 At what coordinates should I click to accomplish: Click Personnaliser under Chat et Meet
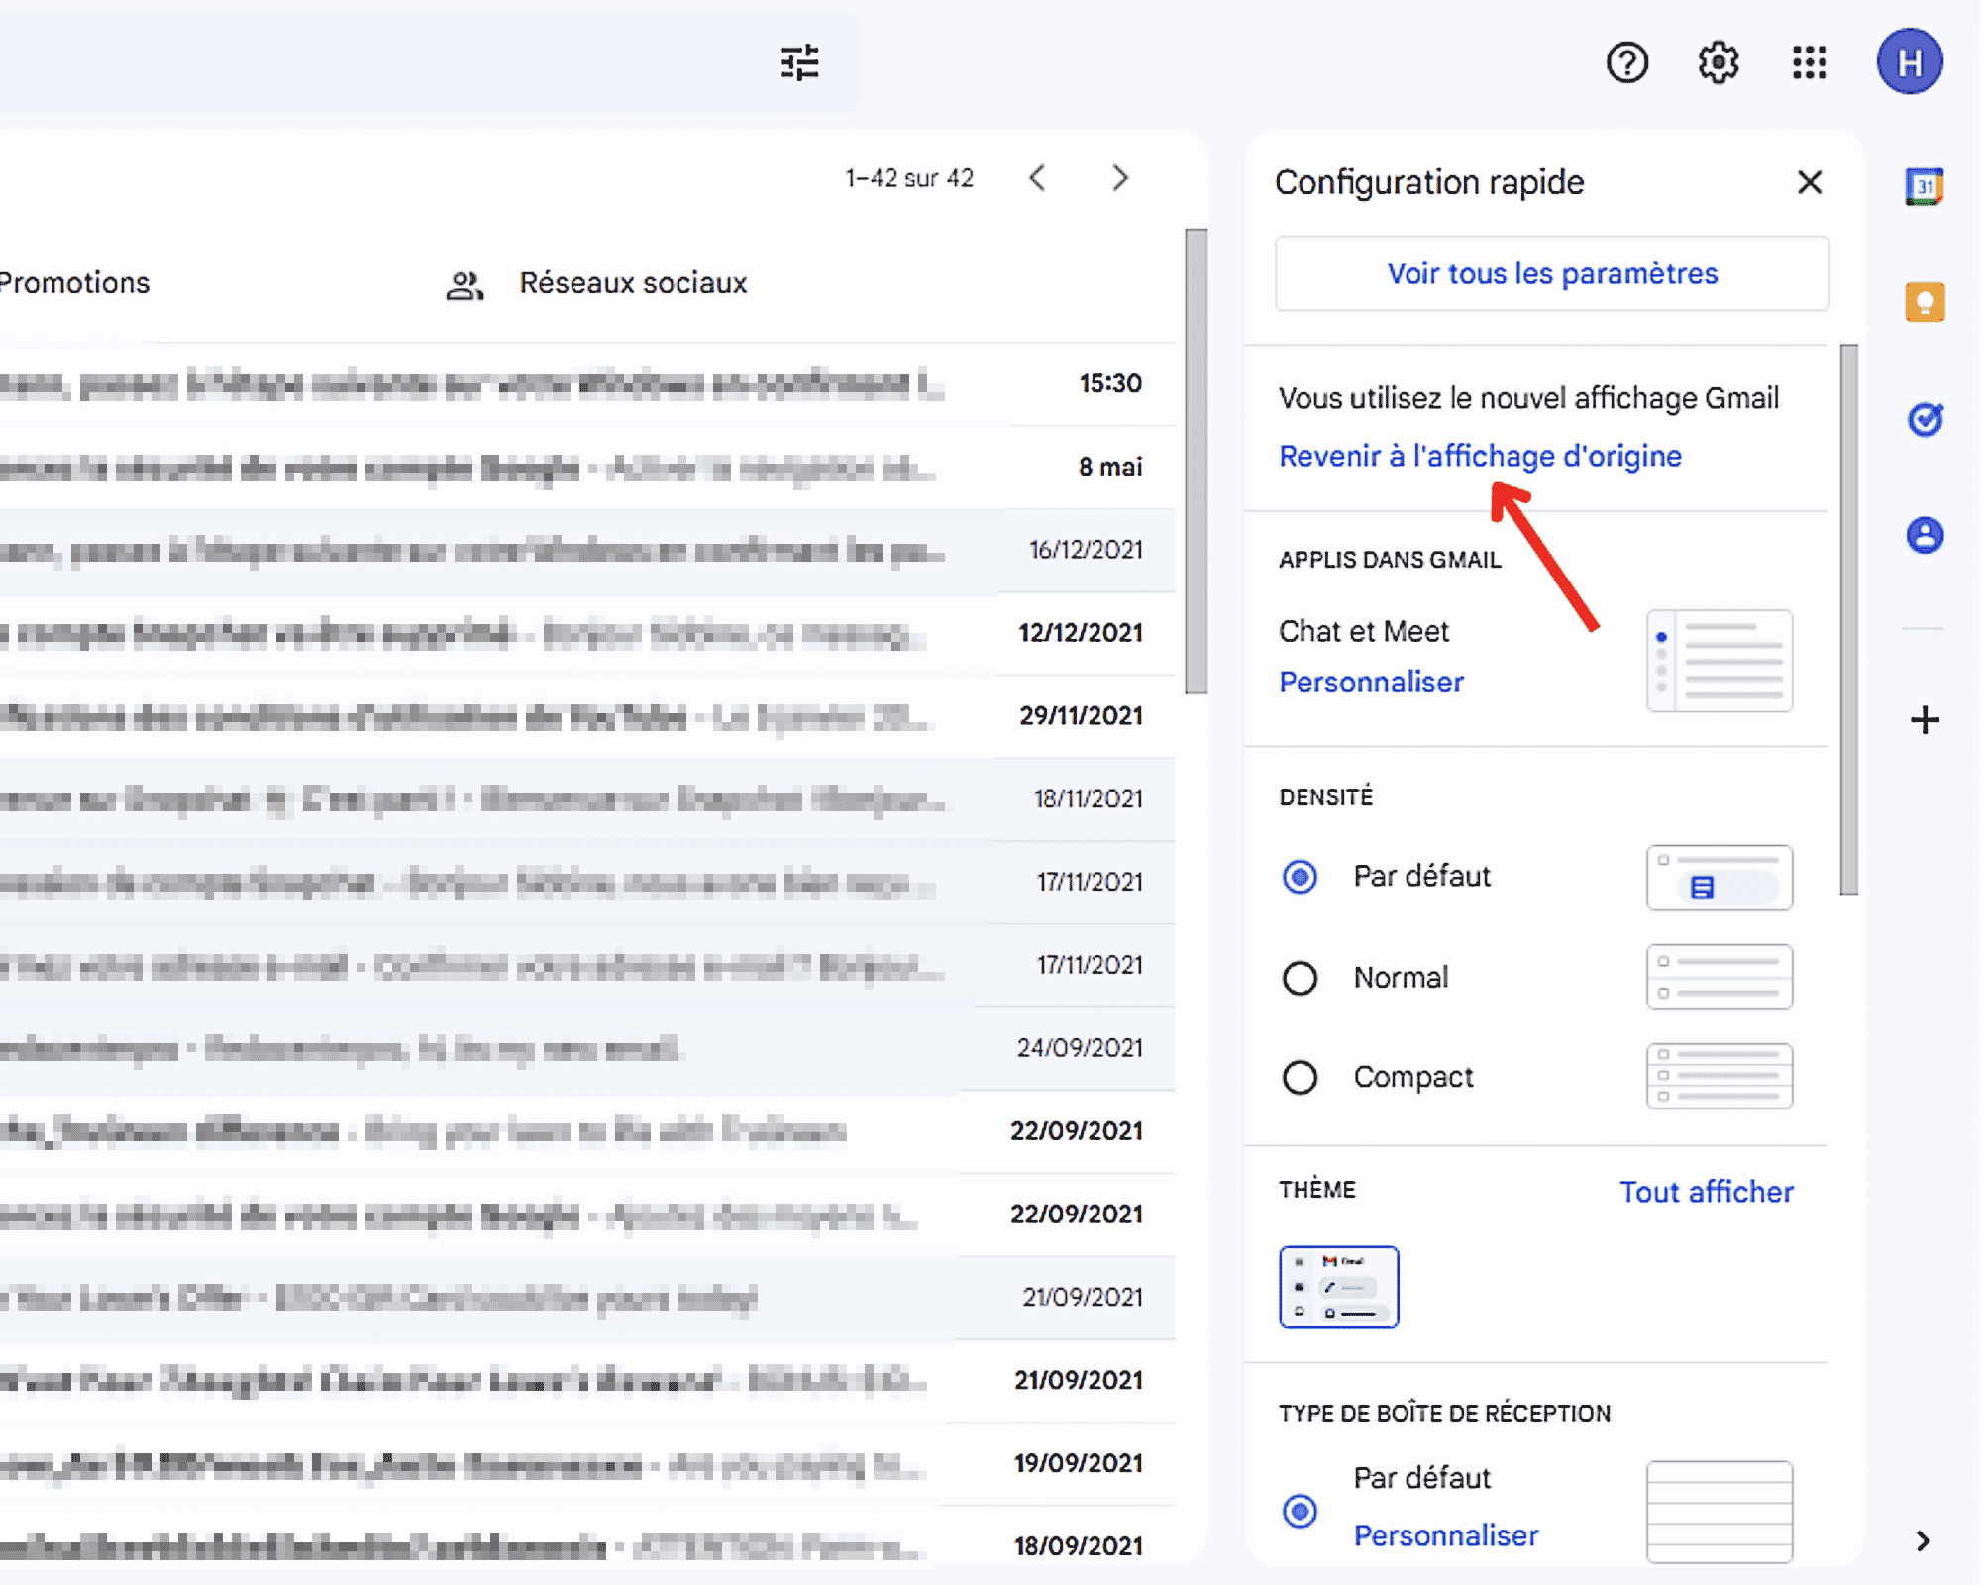coord(1371,683)
